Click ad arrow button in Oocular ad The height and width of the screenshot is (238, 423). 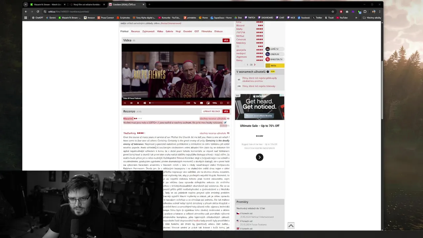pyautogui.click(x=259, y=157)
